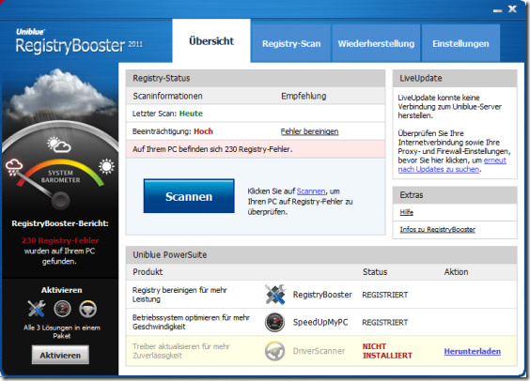Click the erneut nach Updates zu suchen link
This screenshot has height=381, width=530.
tap(452, 164)
